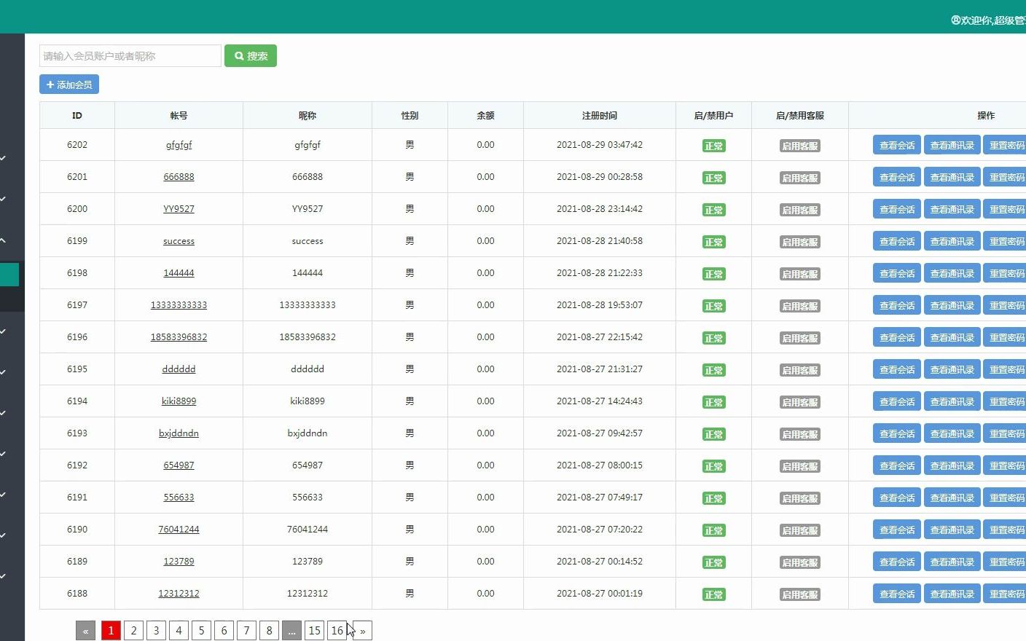Select pagination page 16
1026x641 pixels.
point(337,631)
